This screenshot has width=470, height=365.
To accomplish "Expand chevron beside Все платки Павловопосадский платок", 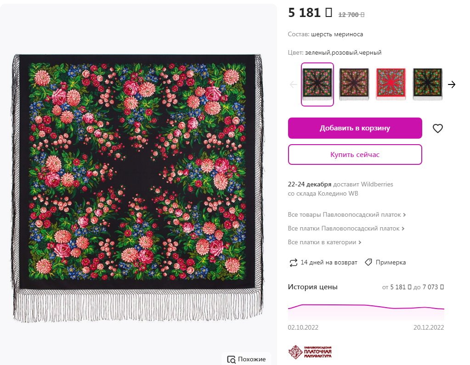I will [x=403, y=229].
